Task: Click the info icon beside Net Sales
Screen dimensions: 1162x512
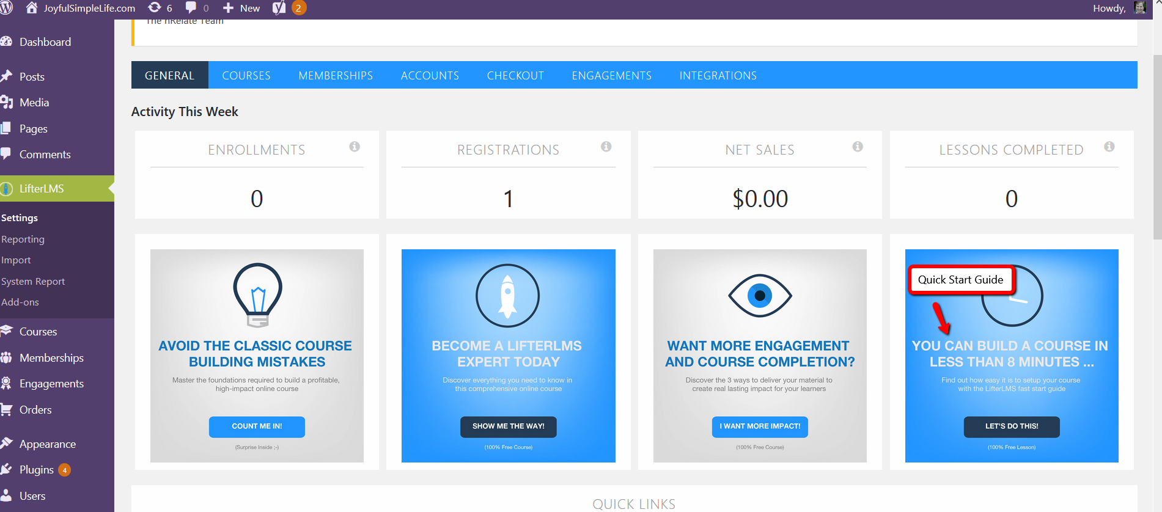Action: point(858,147)
